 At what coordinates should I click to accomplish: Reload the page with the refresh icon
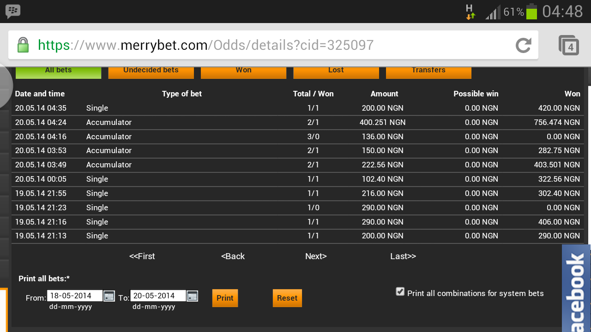click(524, 45)
